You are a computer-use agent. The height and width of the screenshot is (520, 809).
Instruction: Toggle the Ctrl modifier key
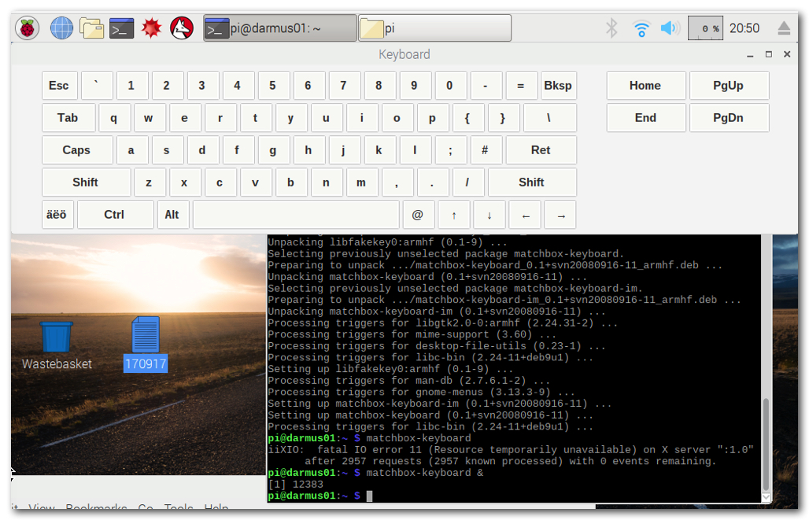click(x=115, y=214)
